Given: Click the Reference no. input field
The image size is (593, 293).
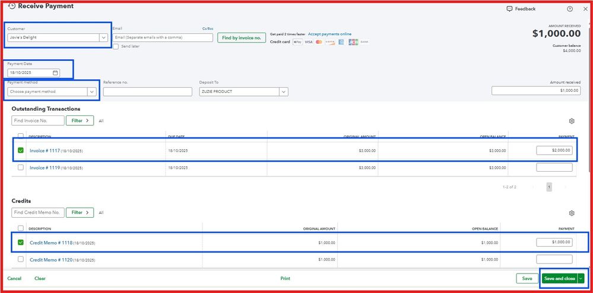Looking at the screenshot, I should (x=147, y=92).
